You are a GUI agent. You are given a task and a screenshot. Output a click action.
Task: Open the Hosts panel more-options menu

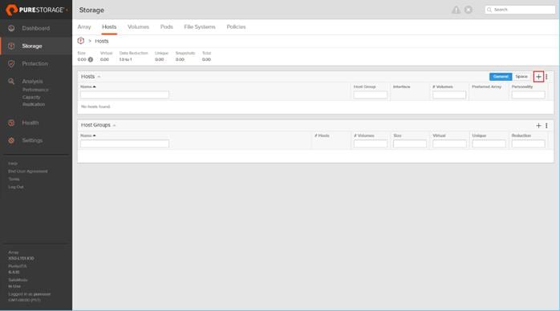tap(547, 77)
